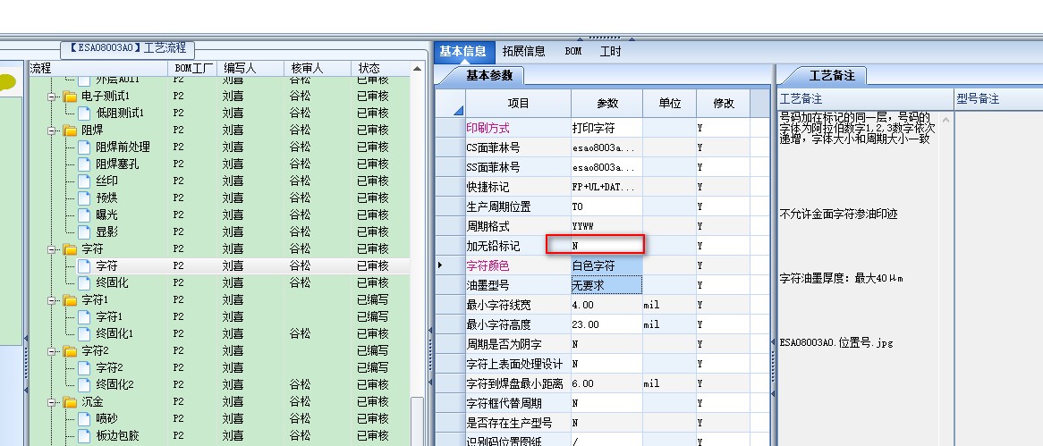Click the 4.00 minimum line width value

[606, 305]
